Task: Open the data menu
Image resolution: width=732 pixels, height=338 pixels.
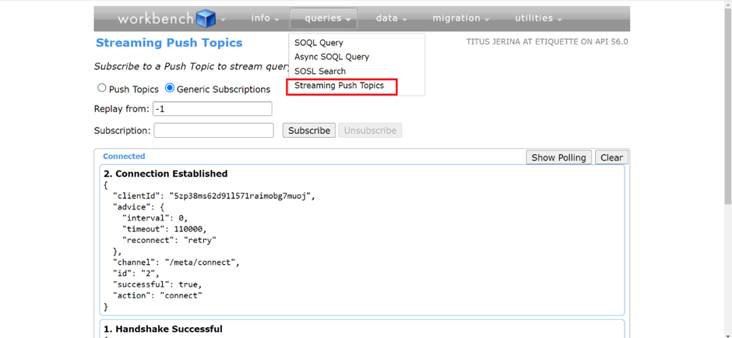Action: click(392, 19)
